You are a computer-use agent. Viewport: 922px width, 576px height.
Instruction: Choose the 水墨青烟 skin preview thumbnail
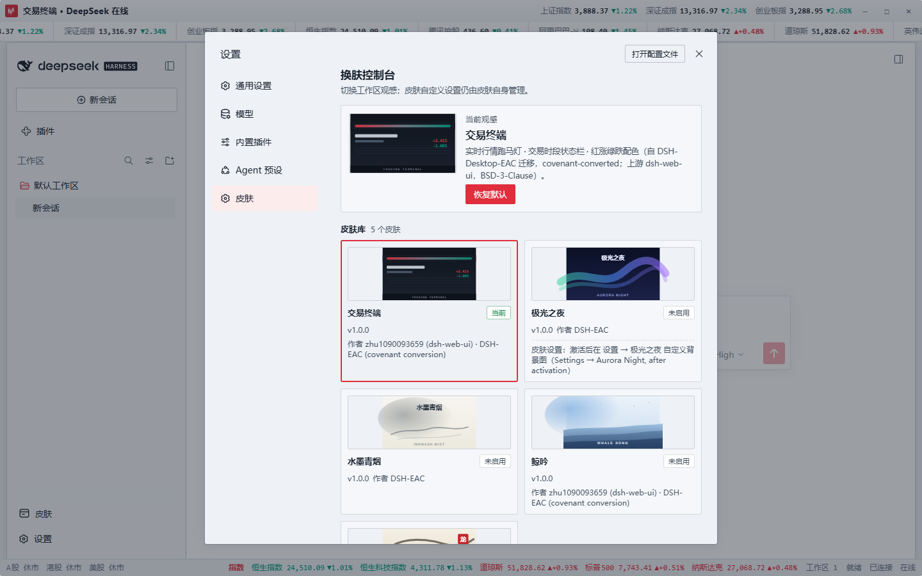tap(429, 422)
